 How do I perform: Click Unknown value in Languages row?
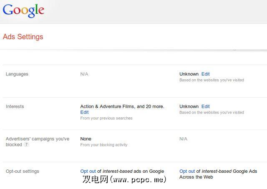click(x=189, y=74)
